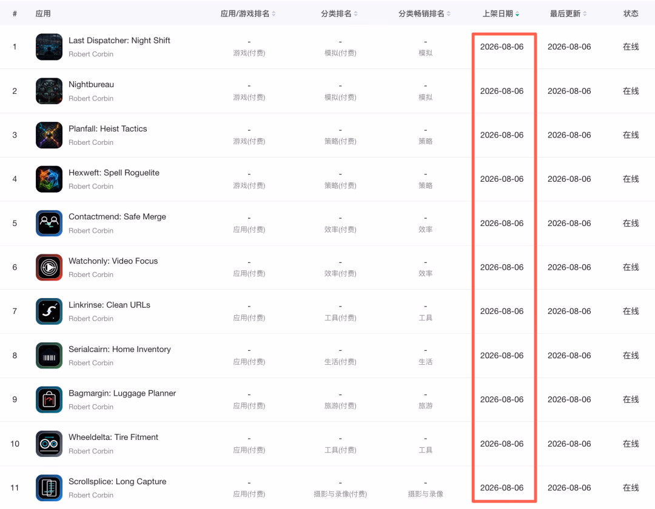The image size is (655, 509).
Task: Open the Serialcairn: Home Inventory app icon
Action: 49,356
